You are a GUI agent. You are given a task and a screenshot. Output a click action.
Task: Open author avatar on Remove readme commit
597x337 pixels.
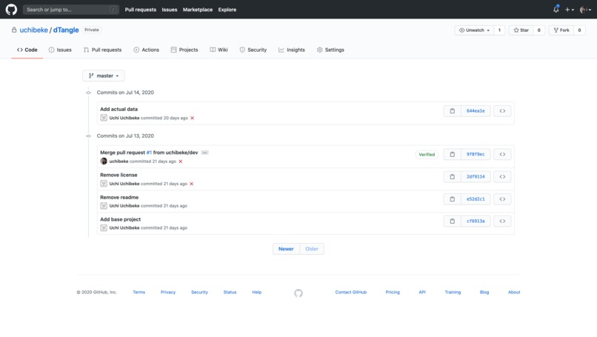point(104,206)
